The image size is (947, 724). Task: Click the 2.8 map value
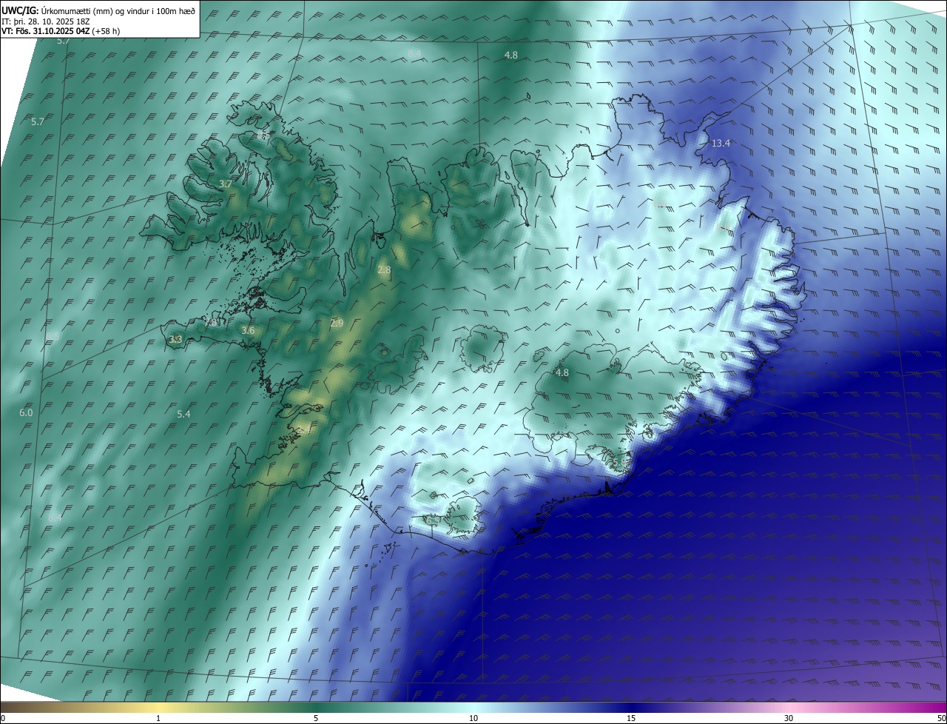(384, 270)
